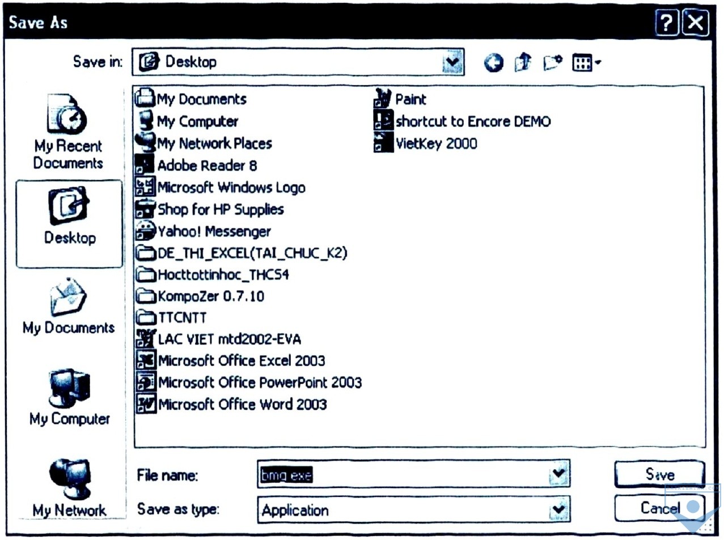This screenshot has height=540, width=724.
Task: Click the "shortcut to Encore DEMO" name text
Action: coord(473,121)
